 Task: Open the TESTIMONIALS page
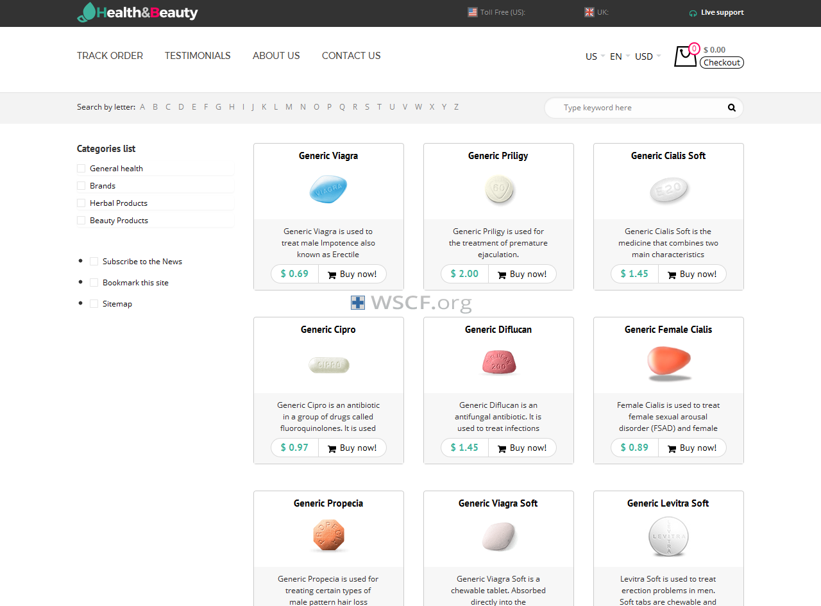click(x=198, y=56)
